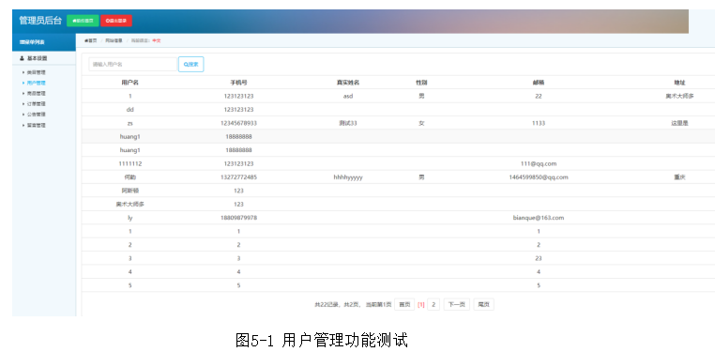Open 公告管理 in the sidebar
715x352 pixels.
tap(36, 115)
